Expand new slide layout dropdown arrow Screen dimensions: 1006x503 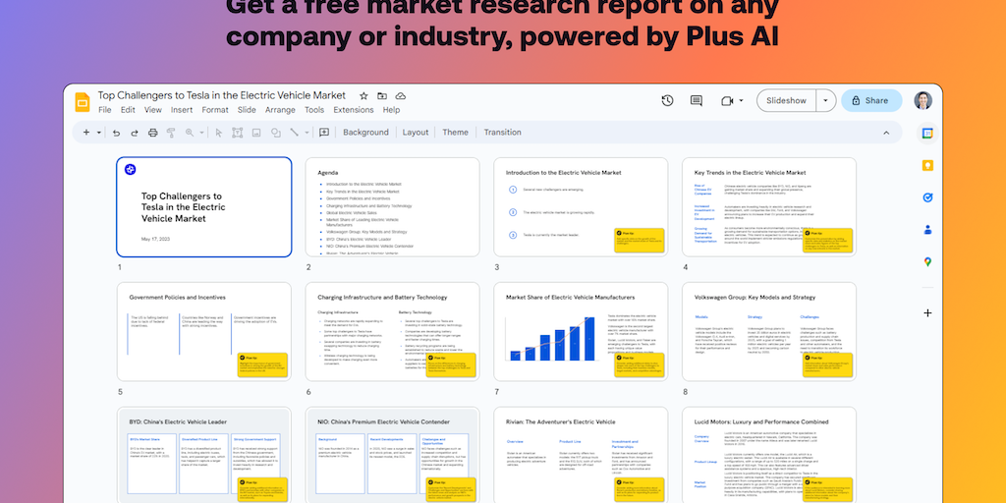tap(99, 133)
